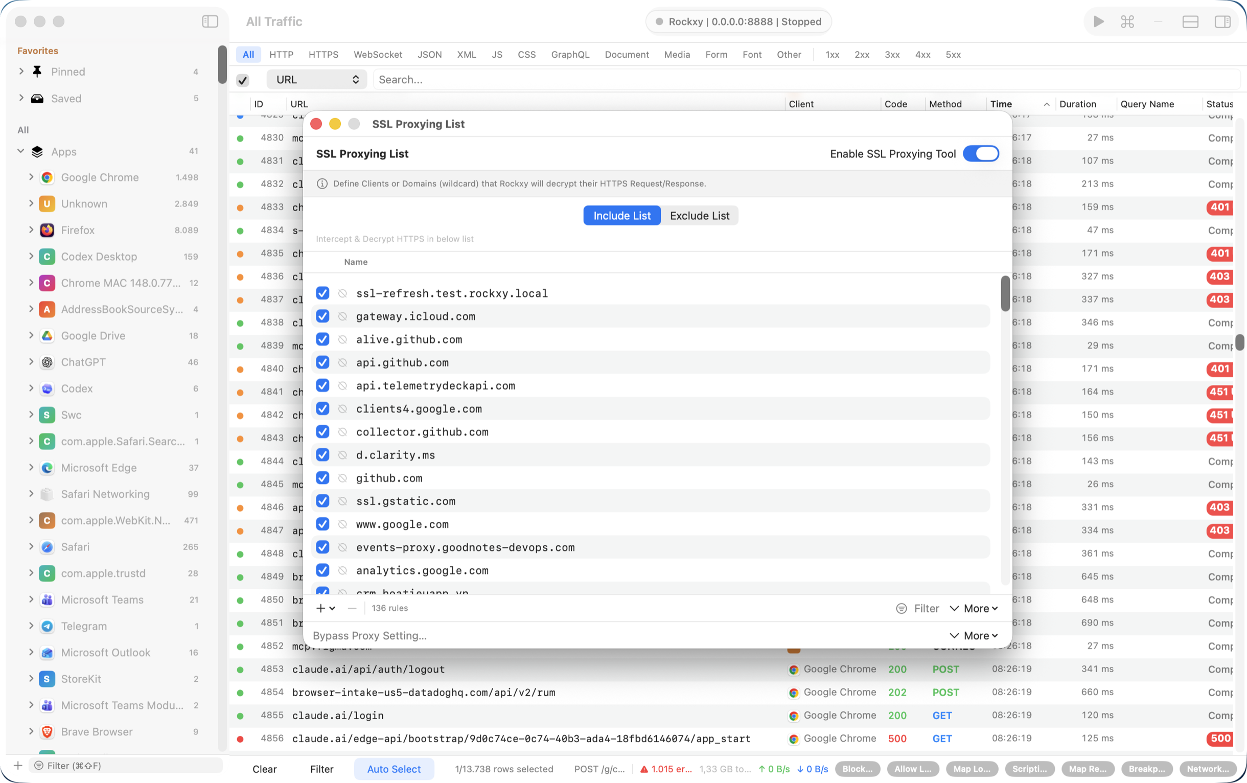Uncheck alive.github.com rule
1247x783 pixels.
pos(322,340)
